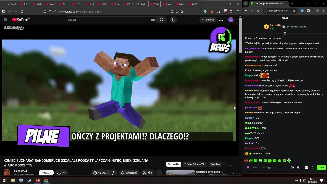
Task: Select the Źródło: SzklanaY2J chip
Action: coord(195,164)
